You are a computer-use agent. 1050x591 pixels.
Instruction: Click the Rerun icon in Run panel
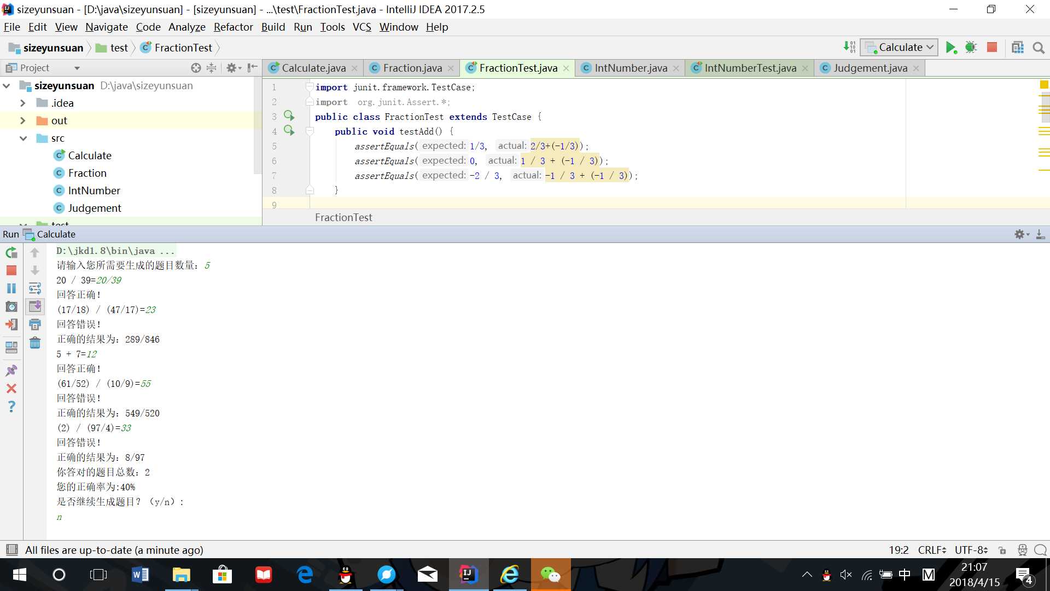point(11,252)
